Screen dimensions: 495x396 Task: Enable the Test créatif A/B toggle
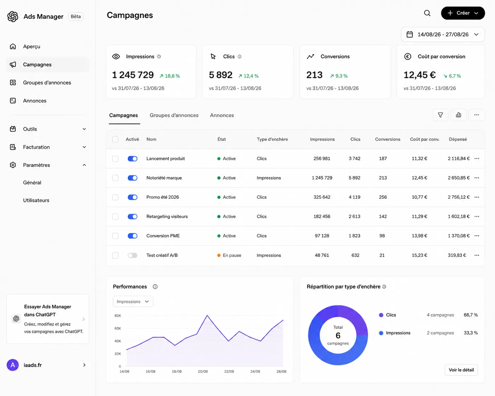click(133, 255)
